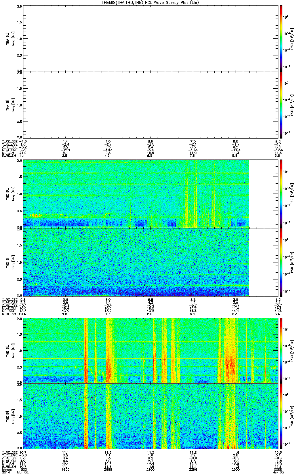Click the PSD colorbar beside the THA B-parallel panel
This screenshot has width=297, height=475.
coord(281,104)
